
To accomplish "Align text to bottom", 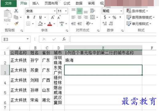I will tap(86, 12).
